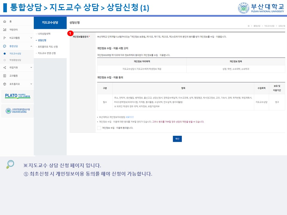Screen dimensions: 287x215
Task: Click the 교과활동 document icon
Action: pyautogui.click(x=4, y=76)
